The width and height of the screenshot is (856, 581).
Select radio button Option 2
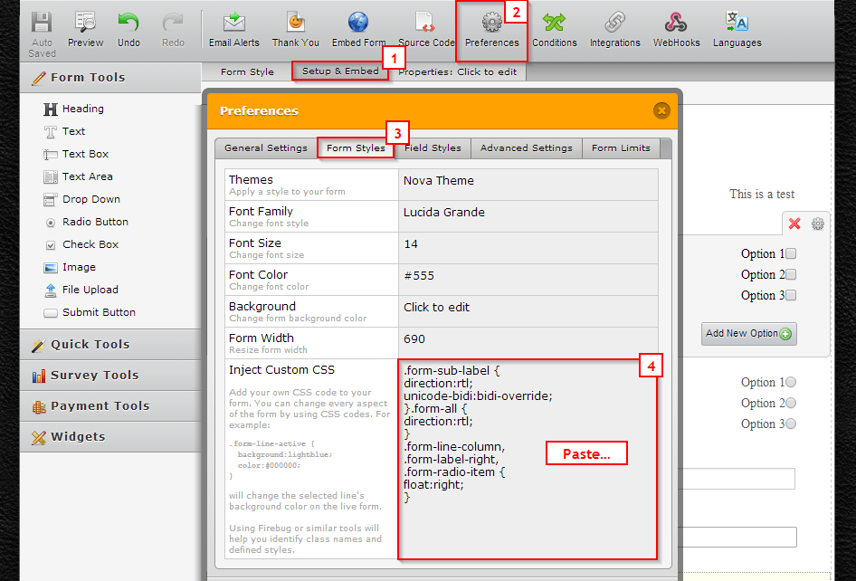click(791, 402)
